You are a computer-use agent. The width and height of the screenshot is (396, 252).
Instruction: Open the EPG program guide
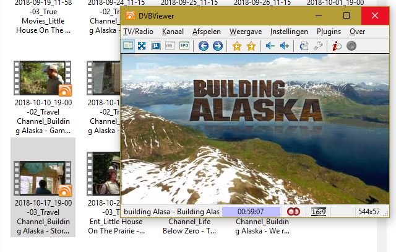pyautogui.click(x=184, y=46)
